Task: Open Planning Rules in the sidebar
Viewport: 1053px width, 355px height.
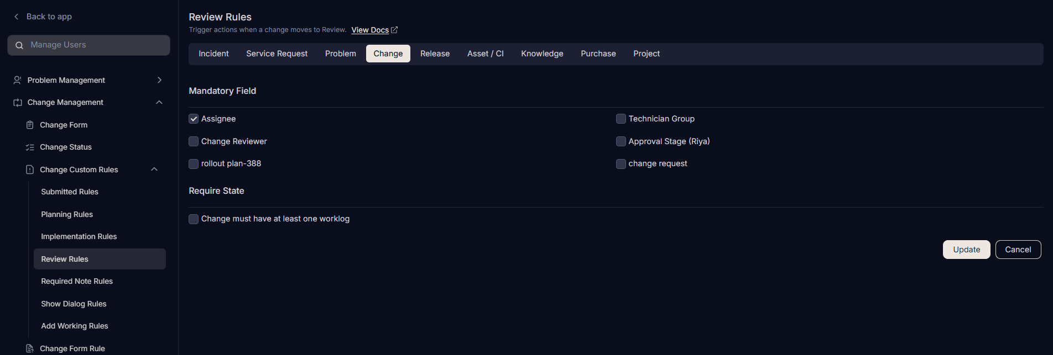Action: (67, 214)
